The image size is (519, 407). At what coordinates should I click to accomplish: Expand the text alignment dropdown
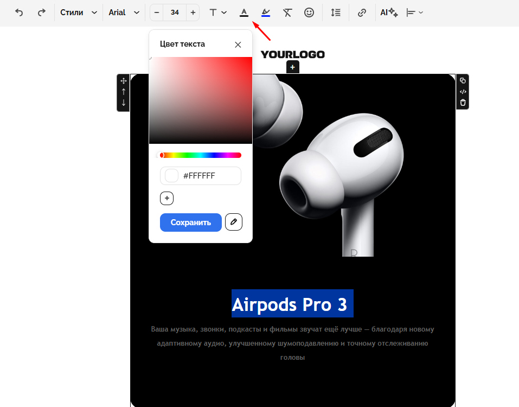pyautogui.click(x=415, y=12)
